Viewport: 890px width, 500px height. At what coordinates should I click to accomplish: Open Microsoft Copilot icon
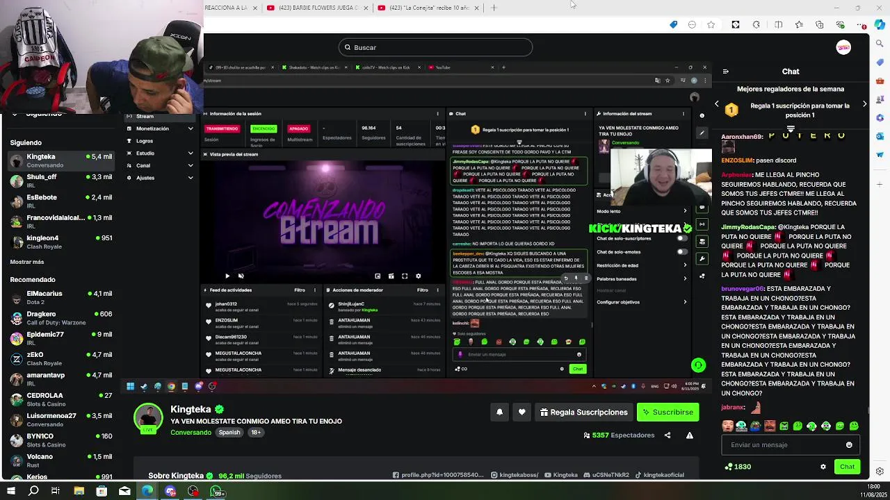tap(881, 25)
